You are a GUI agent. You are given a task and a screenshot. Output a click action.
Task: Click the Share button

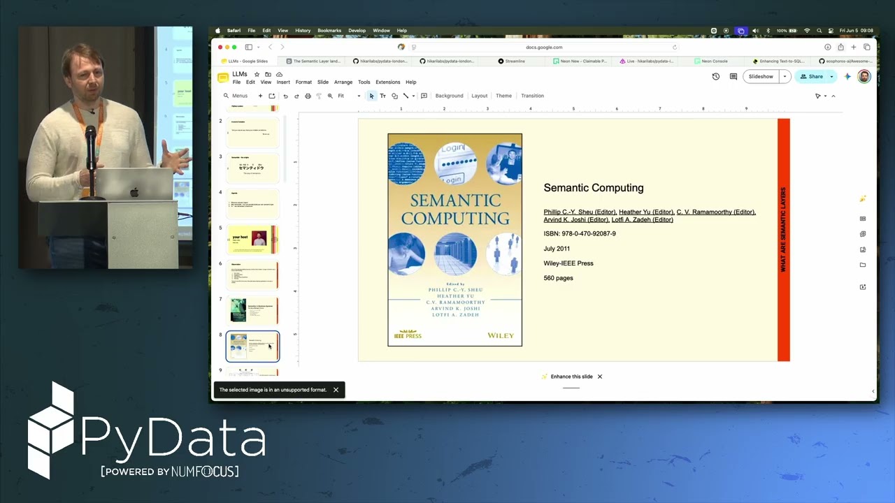[x=811, y=76]
